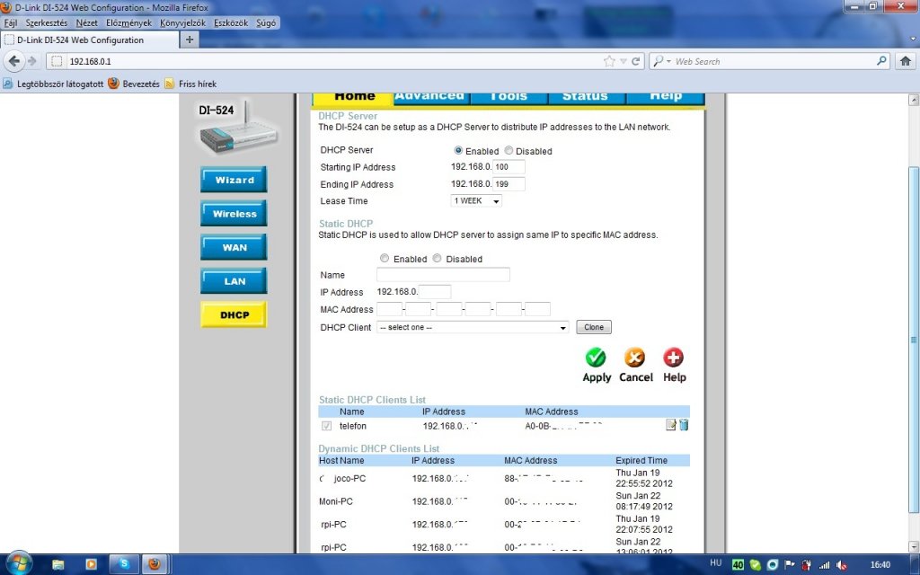Open the Fájl menu
Screen dimensions: 920x575
[x=11, y=22]
